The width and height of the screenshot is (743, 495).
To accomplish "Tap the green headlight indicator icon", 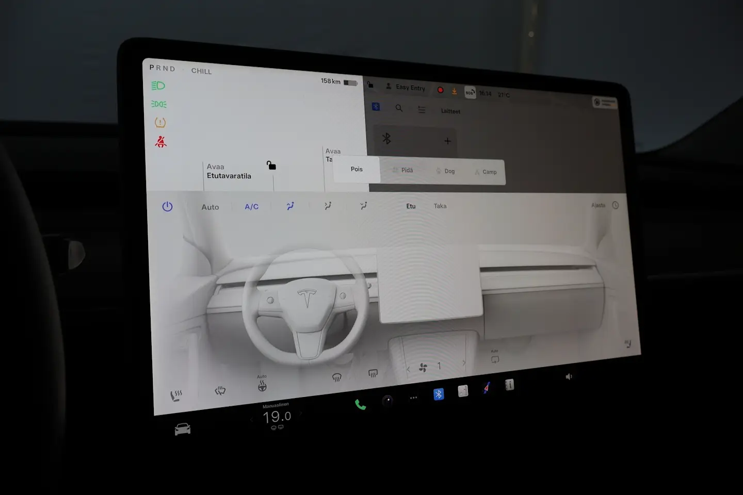I will (158, 86).
